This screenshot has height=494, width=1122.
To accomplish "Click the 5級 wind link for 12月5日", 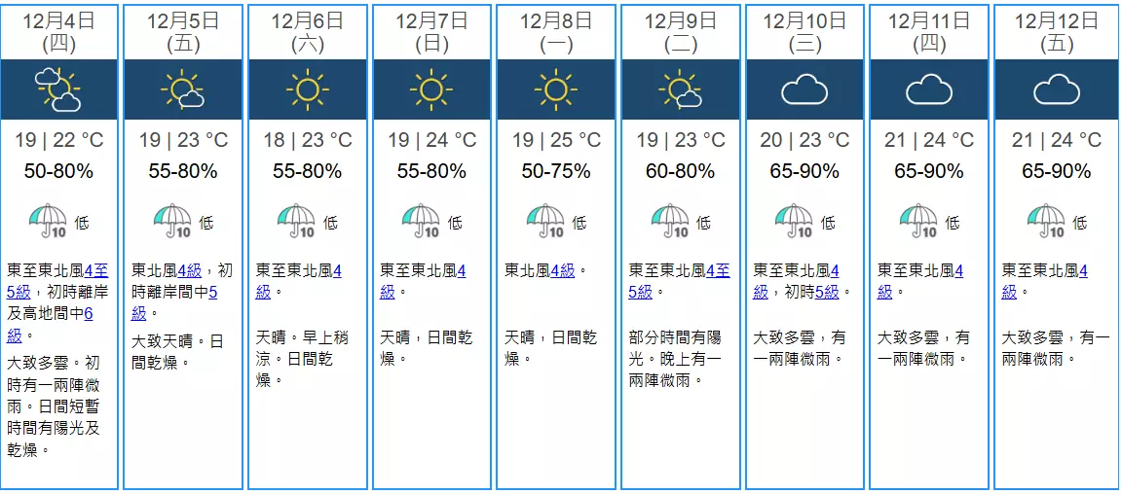I will [x=212, y=292].
